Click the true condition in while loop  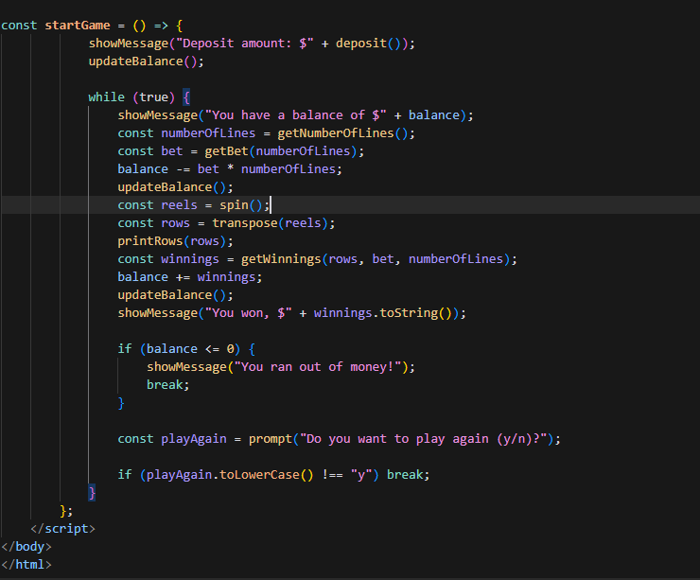153,97
